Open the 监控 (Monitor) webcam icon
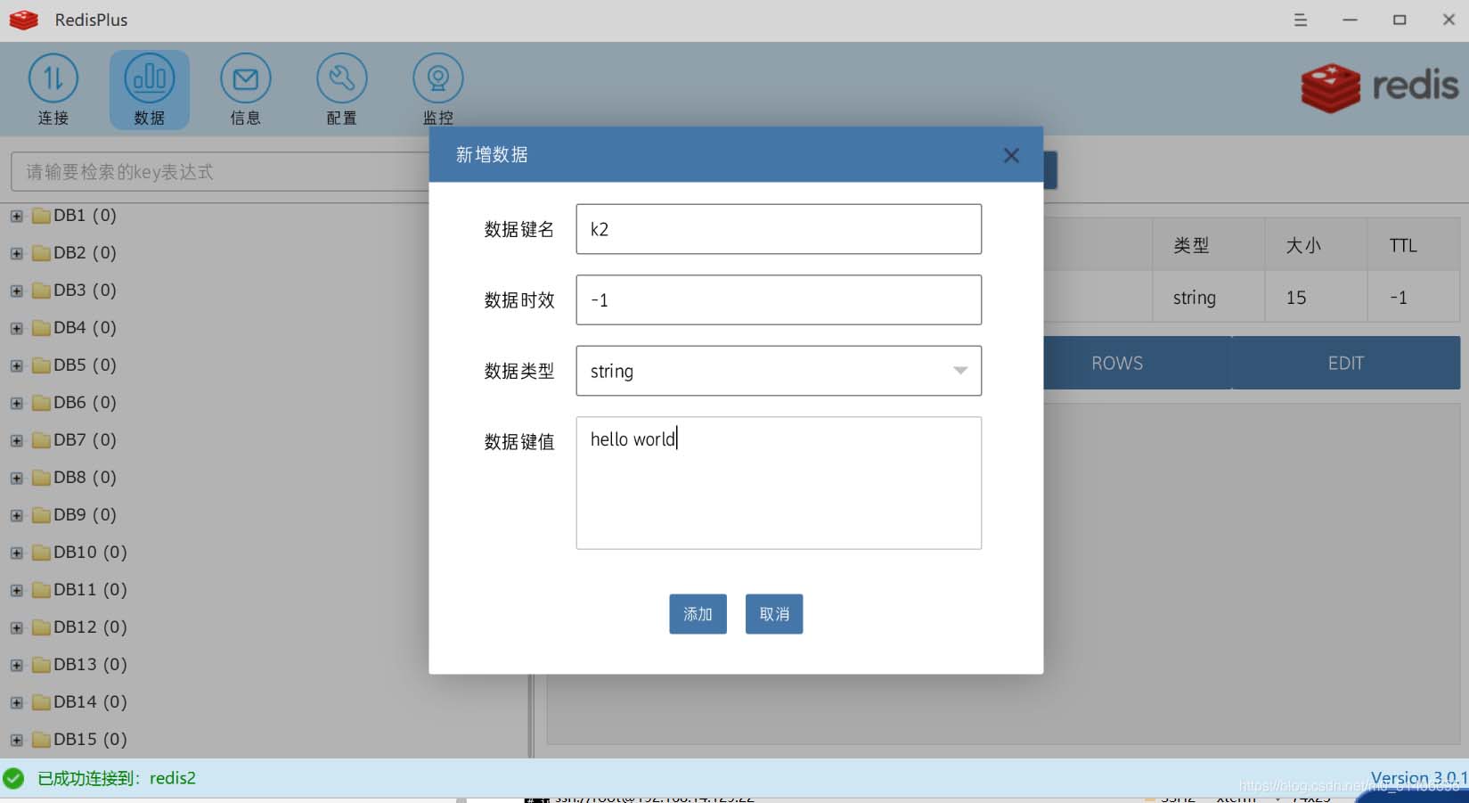 437,80
